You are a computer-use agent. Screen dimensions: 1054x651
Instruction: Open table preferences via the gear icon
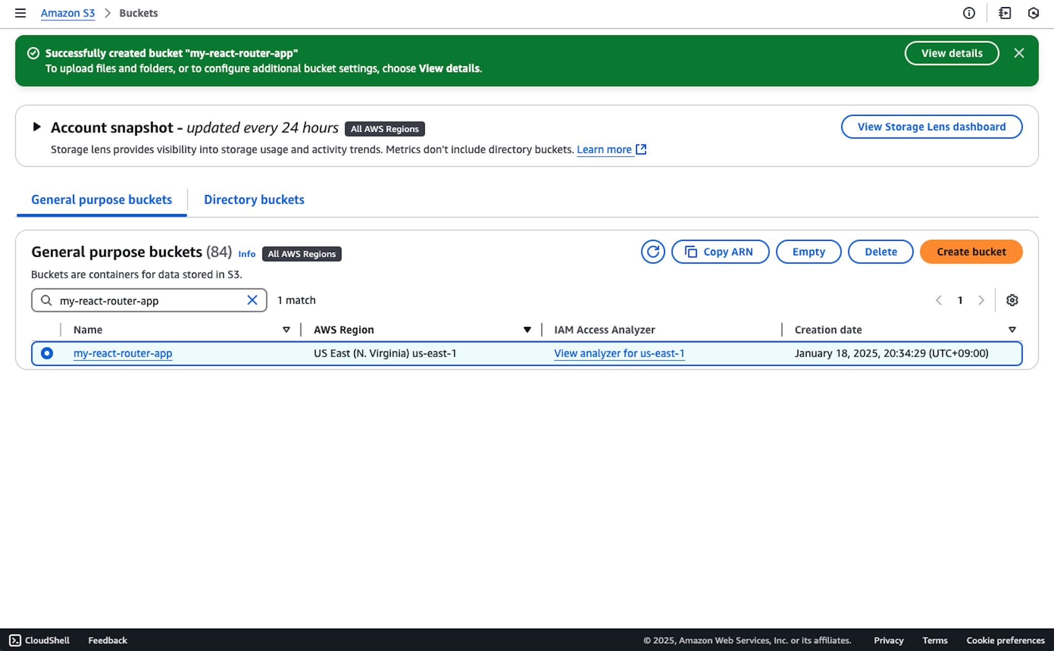pyautogui.click(x=1012, y=300)
